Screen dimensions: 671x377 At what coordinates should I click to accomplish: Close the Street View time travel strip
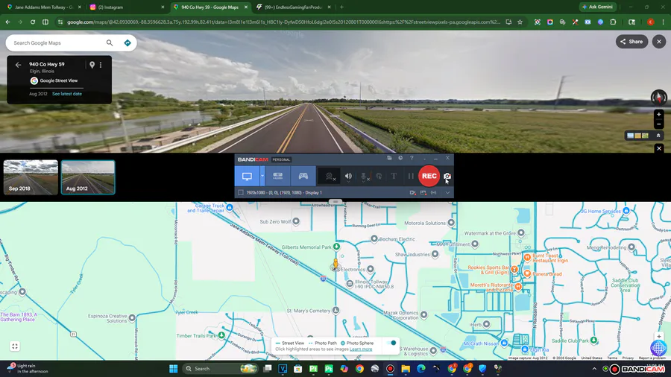[x=659, y=148]
